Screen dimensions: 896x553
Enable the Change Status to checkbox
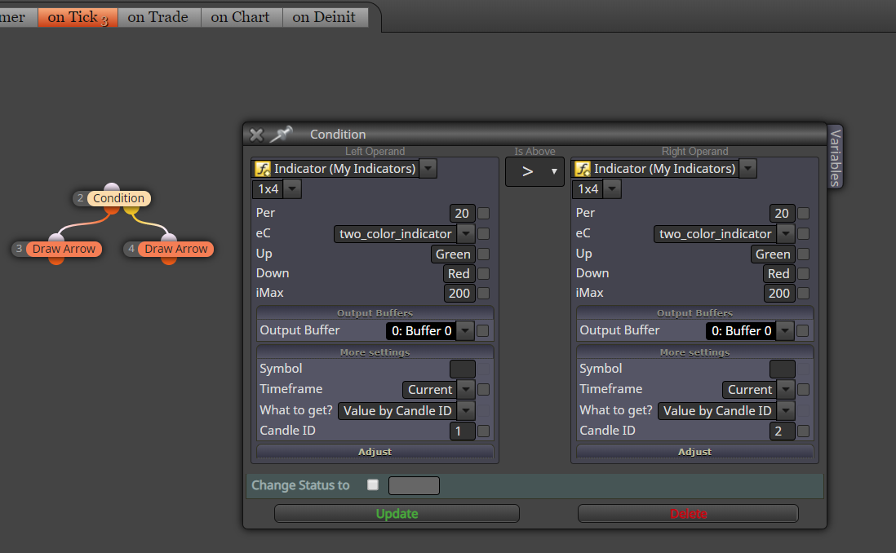[373, 485]
